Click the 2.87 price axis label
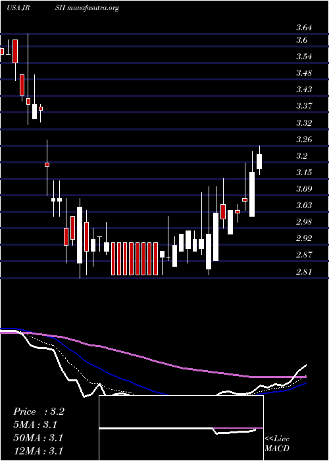The width and height of the screenshot is (329, 461). [x=304, y=255]
